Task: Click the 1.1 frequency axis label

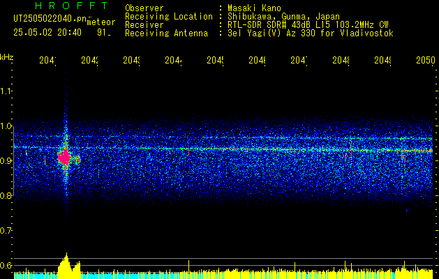Action: pos(6,91)
